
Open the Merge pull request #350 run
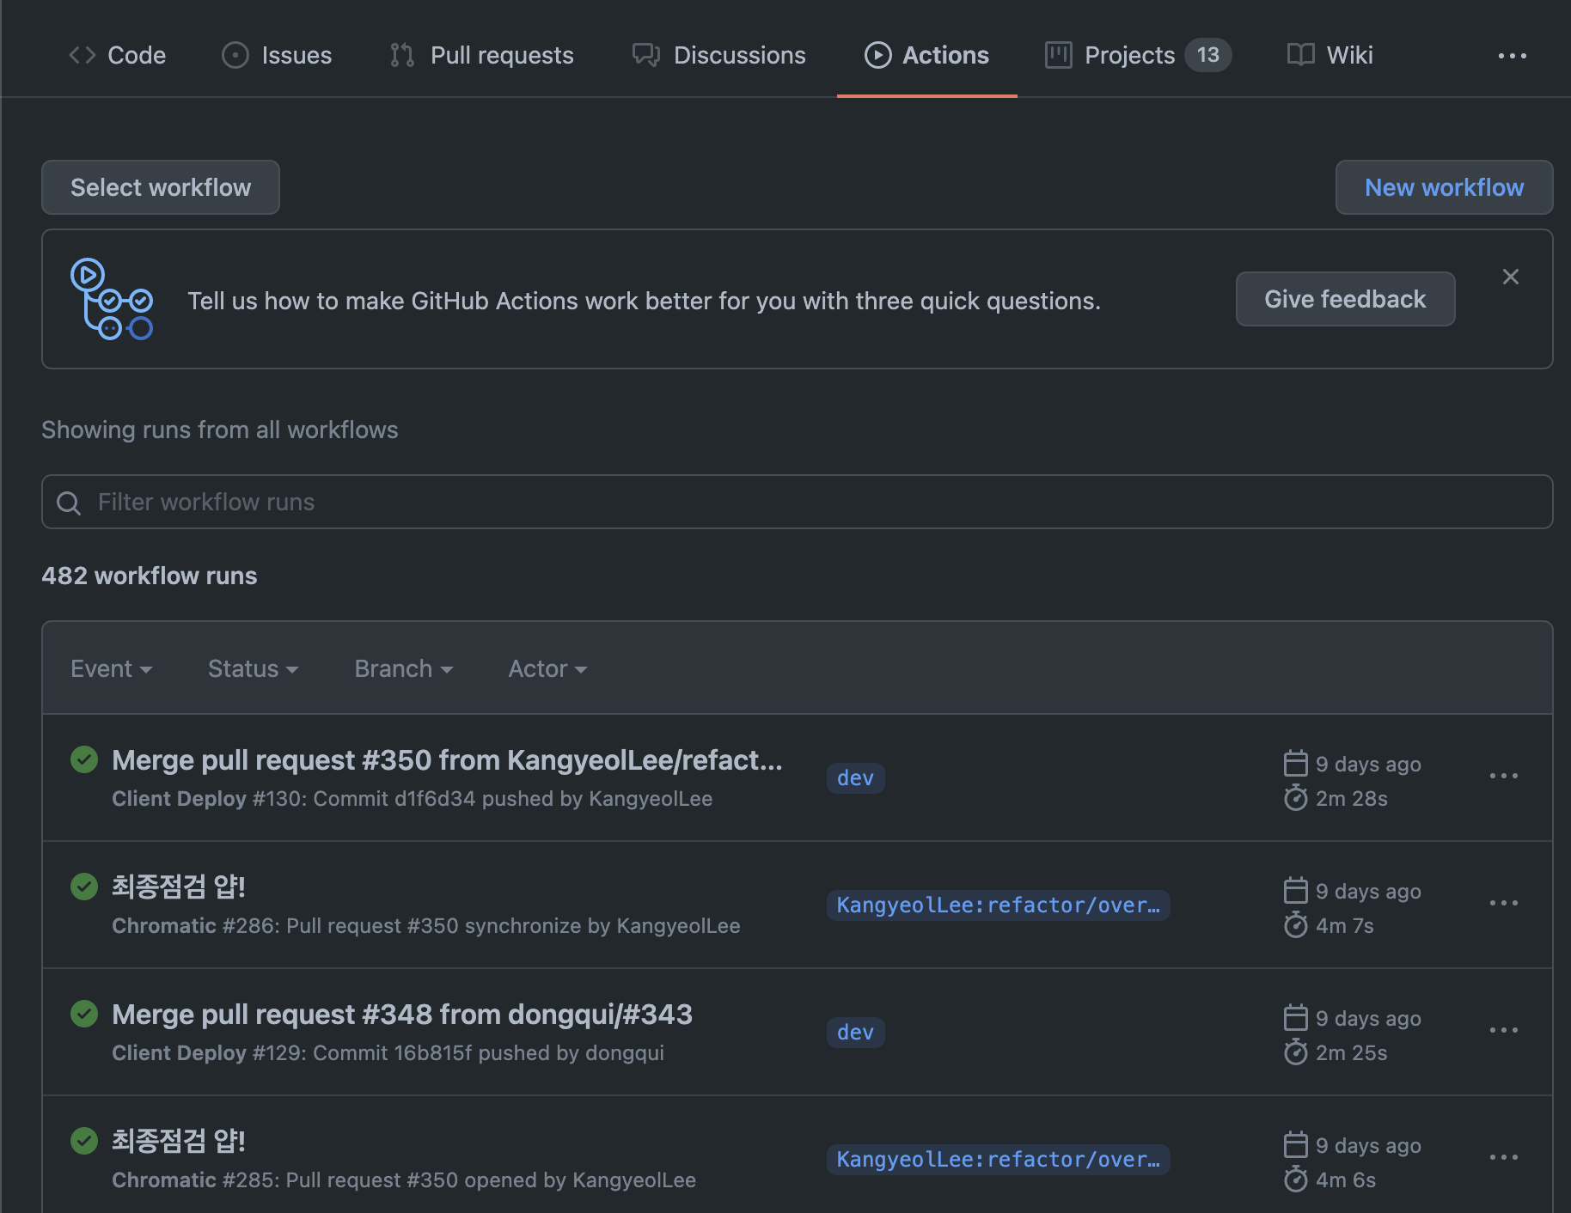(x=447, y=760)
